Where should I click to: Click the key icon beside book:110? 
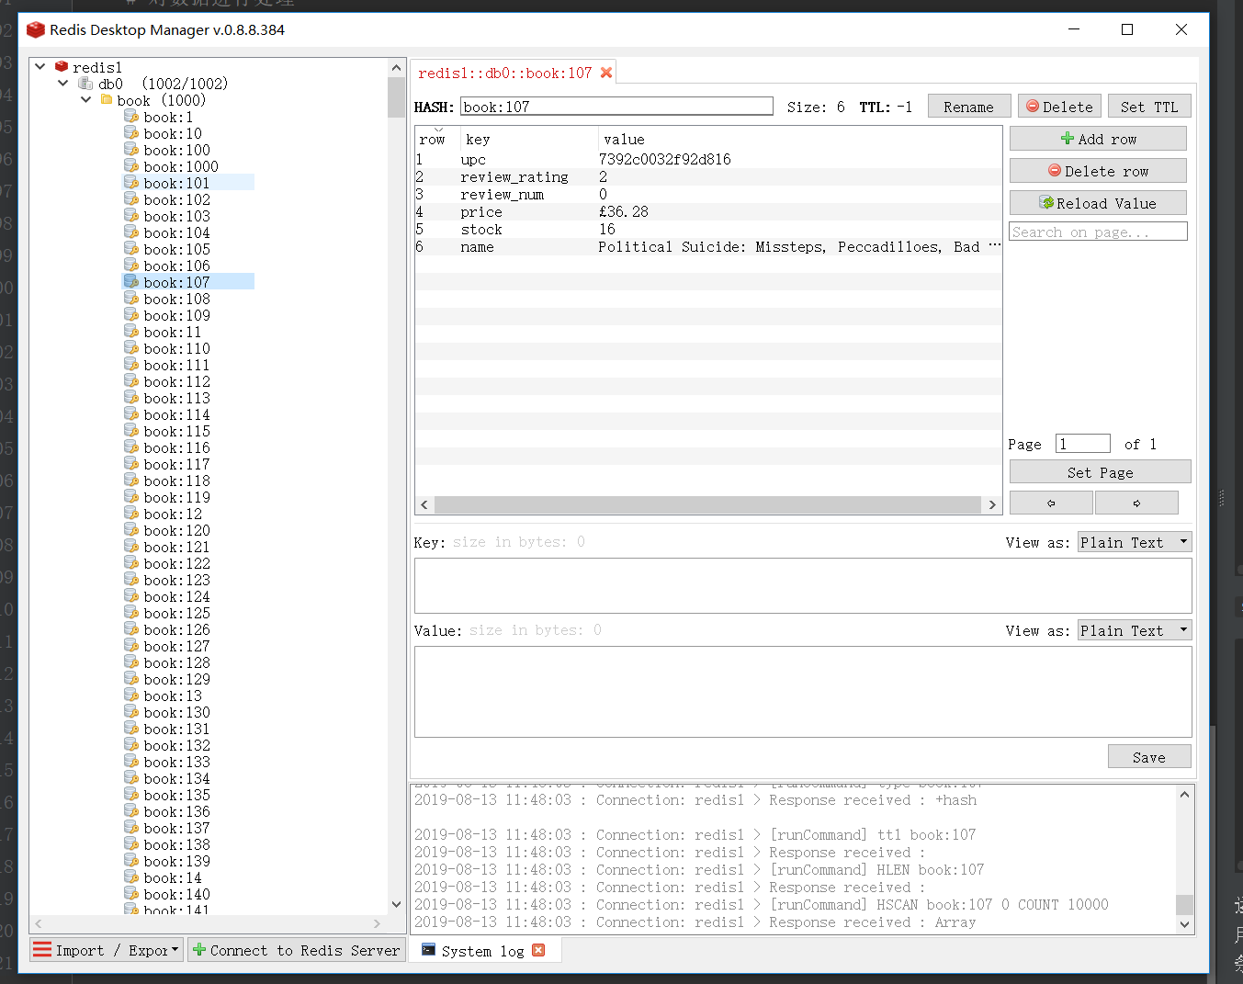pos(131,348)
